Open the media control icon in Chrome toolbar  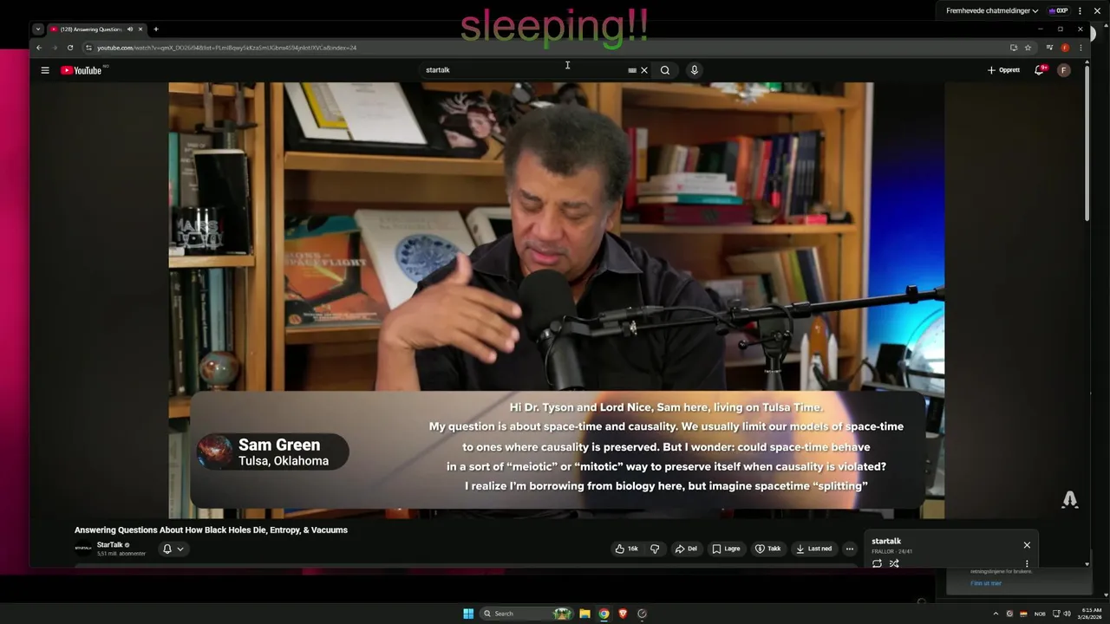(x=1049, y=48)
